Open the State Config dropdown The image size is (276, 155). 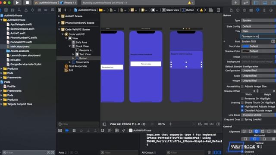pos(258,26)
